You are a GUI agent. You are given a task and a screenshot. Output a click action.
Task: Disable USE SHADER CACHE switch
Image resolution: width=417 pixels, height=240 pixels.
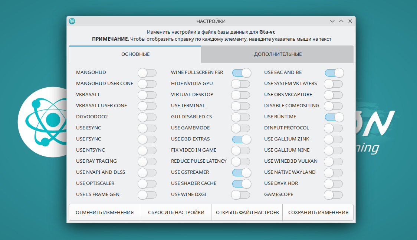click(x=242, y=183)
